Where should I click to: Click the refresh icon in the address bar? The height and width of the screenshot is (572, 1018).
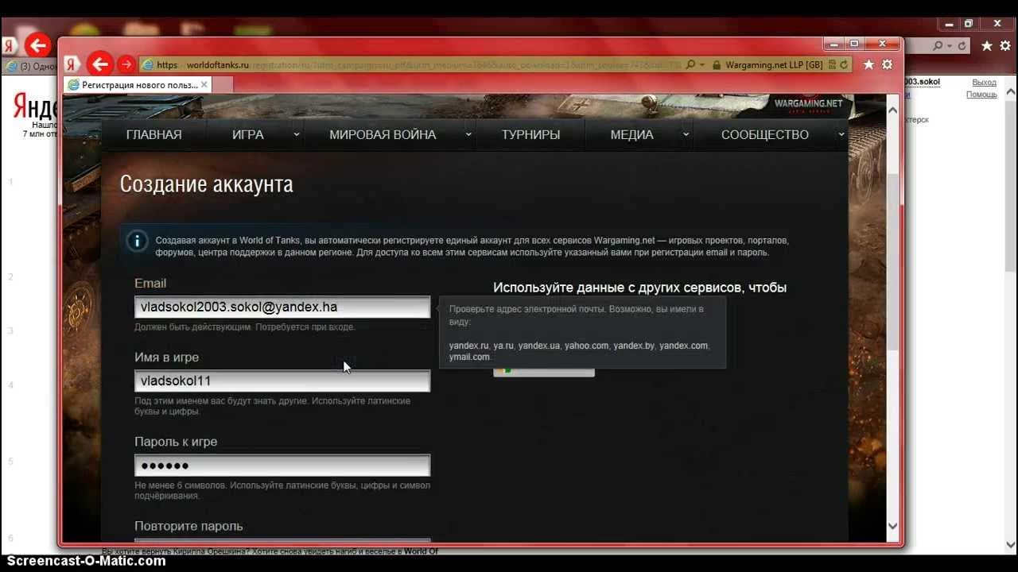click(x=844, y=65)
